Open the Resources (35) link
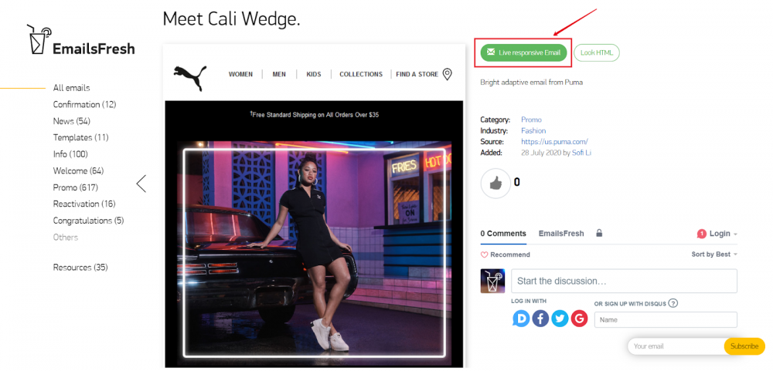This screenshot has height=371, width=773. (x=80, y=267)
